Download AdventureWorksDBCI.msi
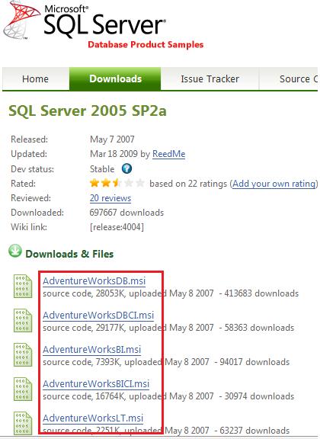320x439 pixels. click(98, 316)
